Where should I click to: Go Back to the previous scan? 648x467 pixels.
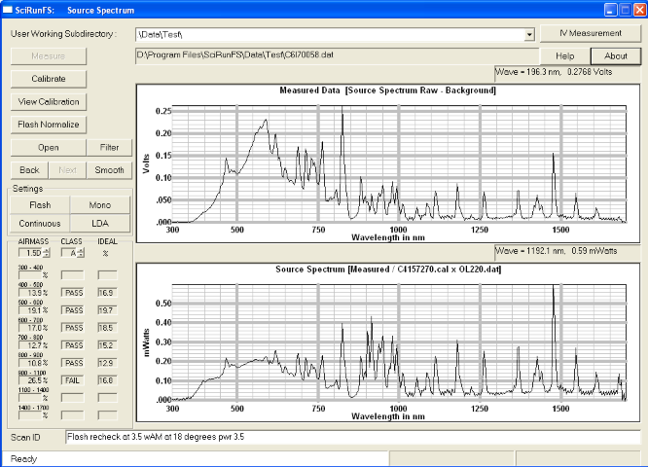point(30,169)
